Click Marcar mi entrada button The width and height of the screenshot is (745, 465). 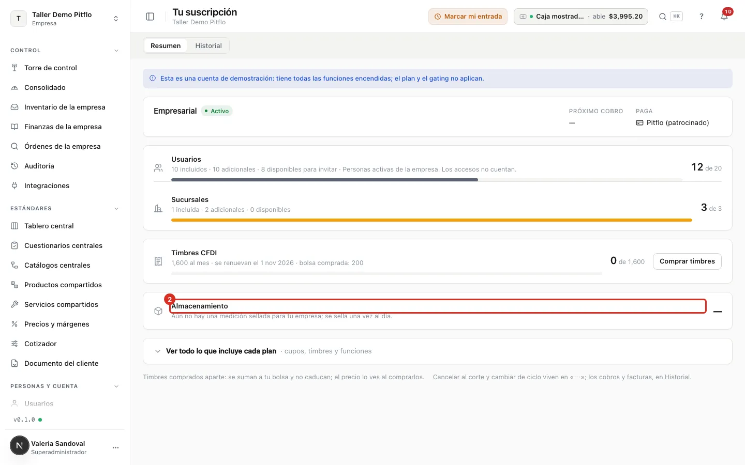[x=468, y=17]
